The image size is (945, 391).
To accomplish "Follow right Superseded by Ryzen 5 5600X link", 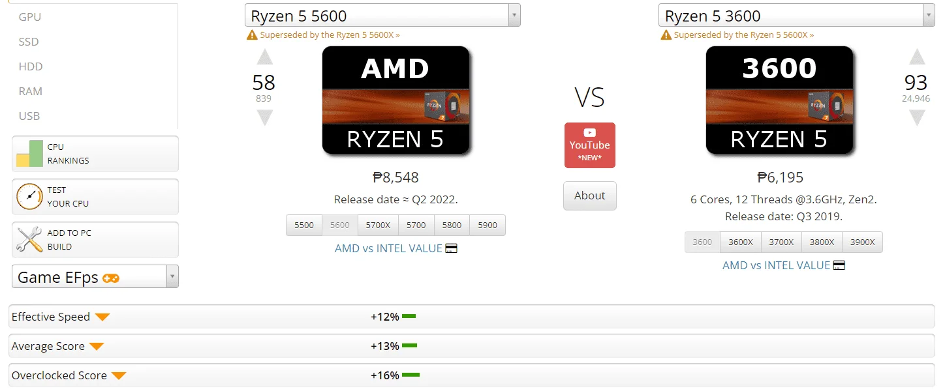I will 743,35.
